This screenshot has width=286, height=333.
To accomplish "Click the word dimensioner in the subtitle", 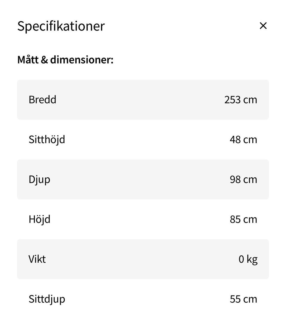I will [x=82, y=60].
